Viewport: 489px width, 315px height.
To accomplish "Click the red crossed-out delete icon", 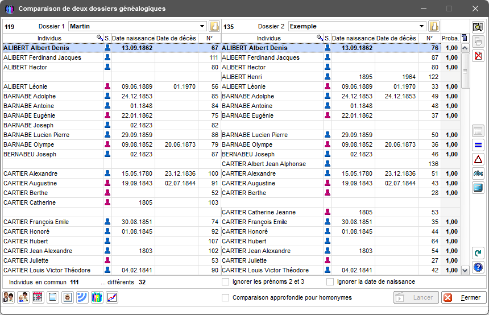I will point(478,56).
